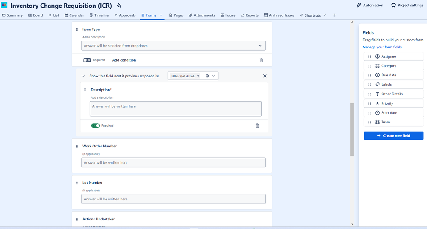Grab the Actions Undertaken drag handle
This screenshot has height=229, width=427.
tap(77, 219)
